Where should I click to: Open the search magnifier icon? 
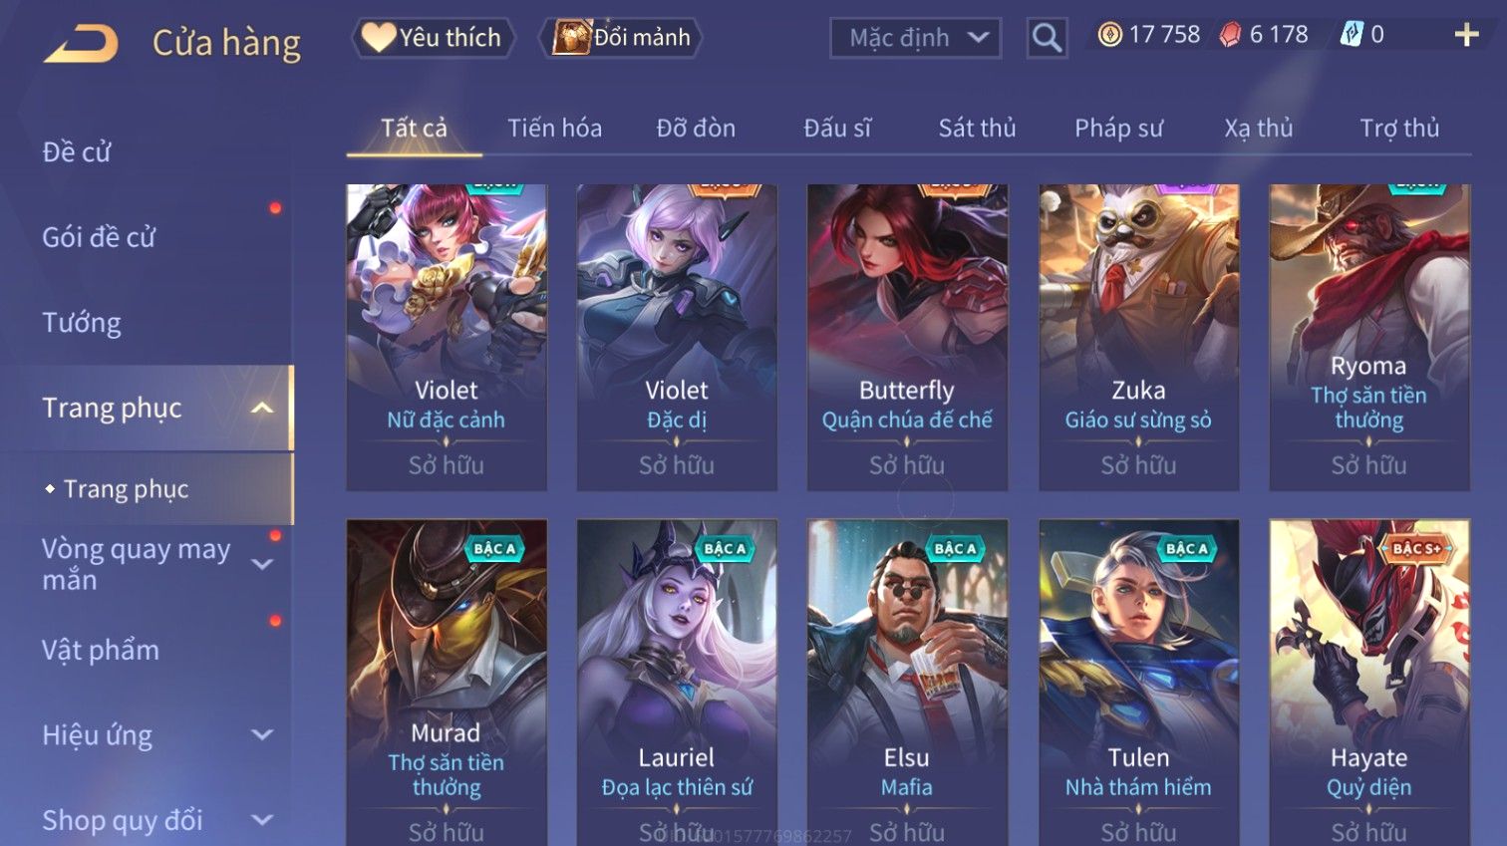pos(1047,38)
